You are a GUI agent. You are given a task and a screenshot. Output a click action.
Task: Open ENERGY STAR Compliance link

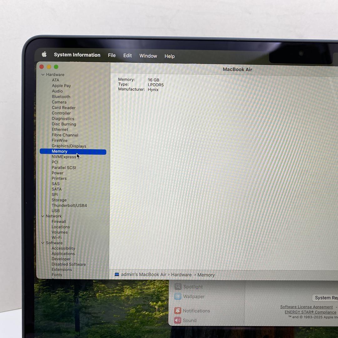[x=310, y=312]
